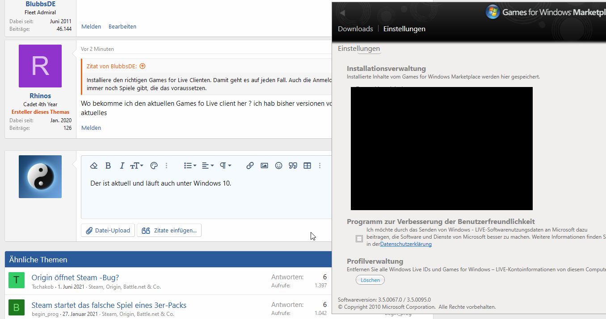Image resolution: width=606 pixels, height=319 pixels.
Task: Click the Softwareversion text line
Action: 384,299
